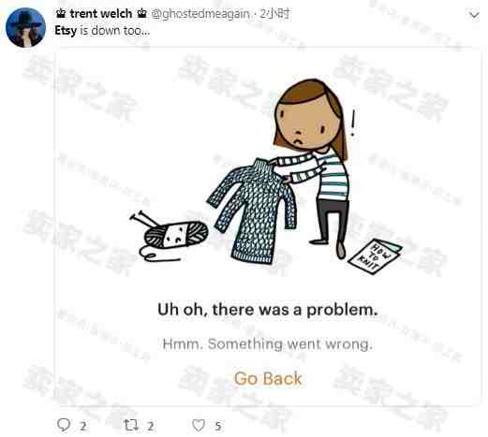Screen dimensions: 488x437
Task: Open trent welch's hat profile avatar
Action: pyautogui.click(x=26, y=27)
